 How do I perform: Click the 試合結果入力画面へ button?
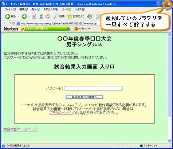point(84,97)
